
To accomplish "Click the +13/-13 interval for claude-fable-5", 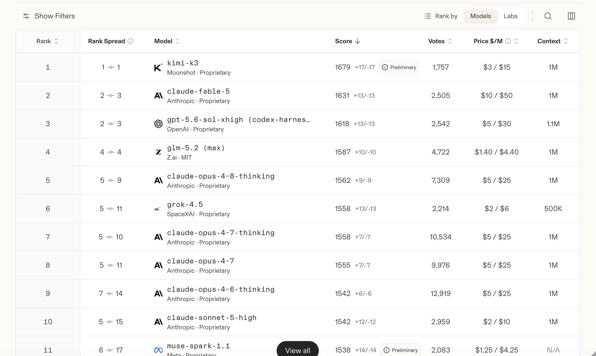I will (364, 96).
